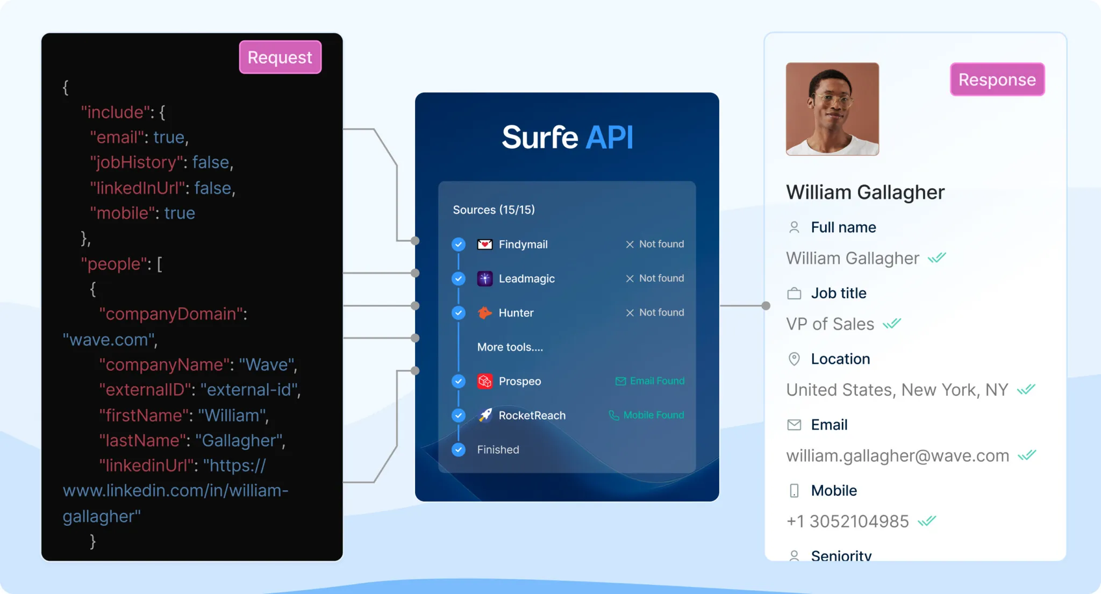Click the pink Request badge
1101x594 pixels.
point(280,57)
